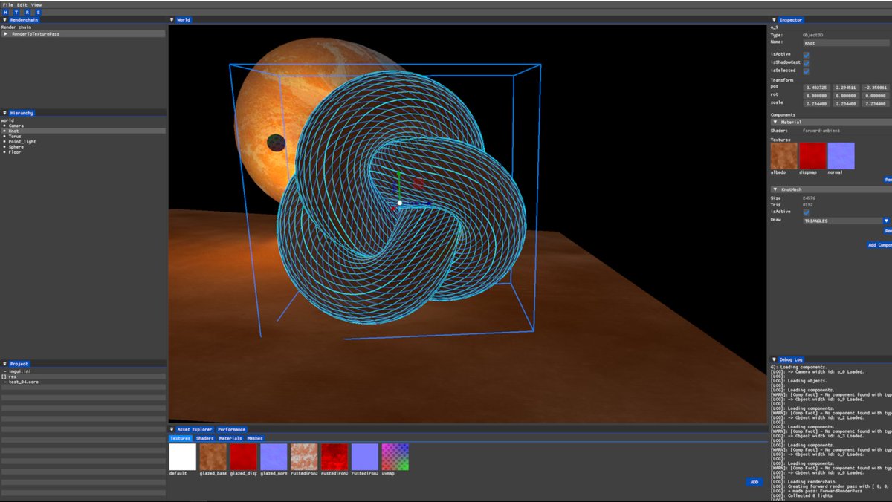Screen dimensions: 892x502
Task: Open the Meshes asset tab
Action: coord(255,438)
